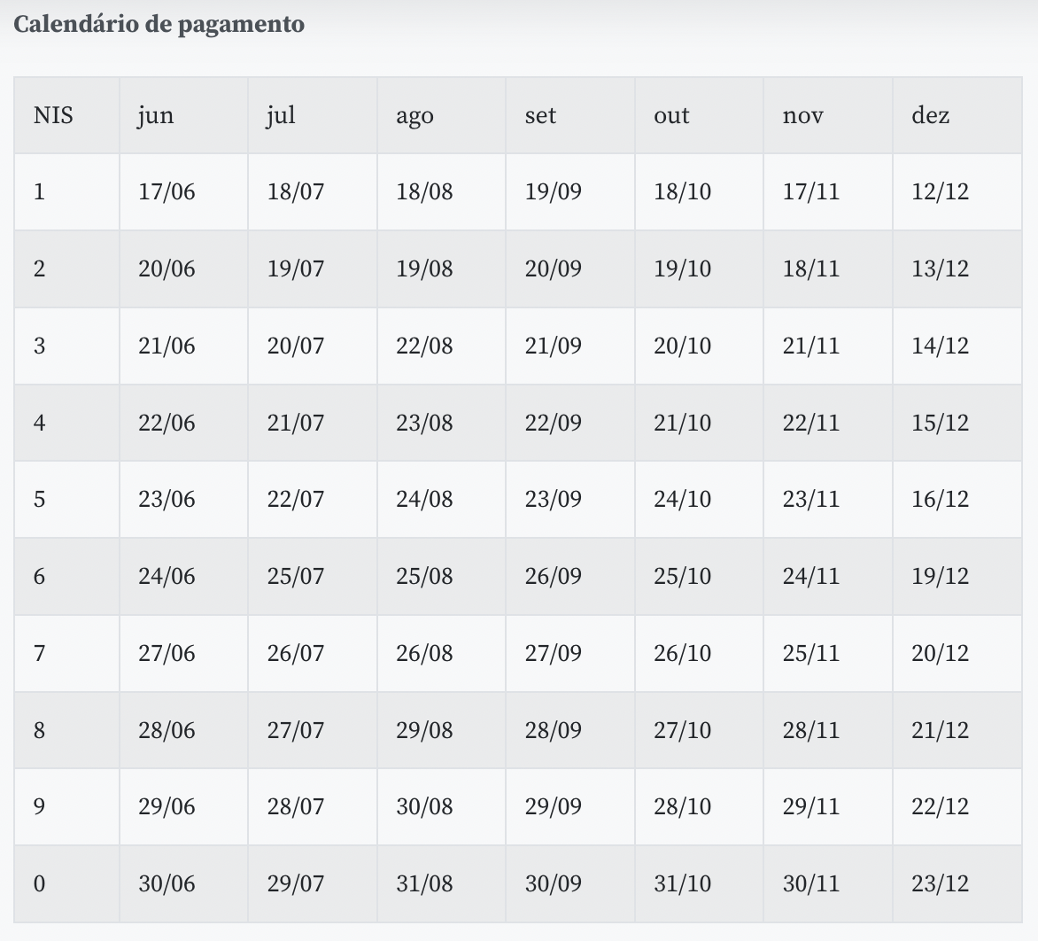The image size is (1038, 941).
Task: Click the 20/12 date cell
Action: point(940,653)
